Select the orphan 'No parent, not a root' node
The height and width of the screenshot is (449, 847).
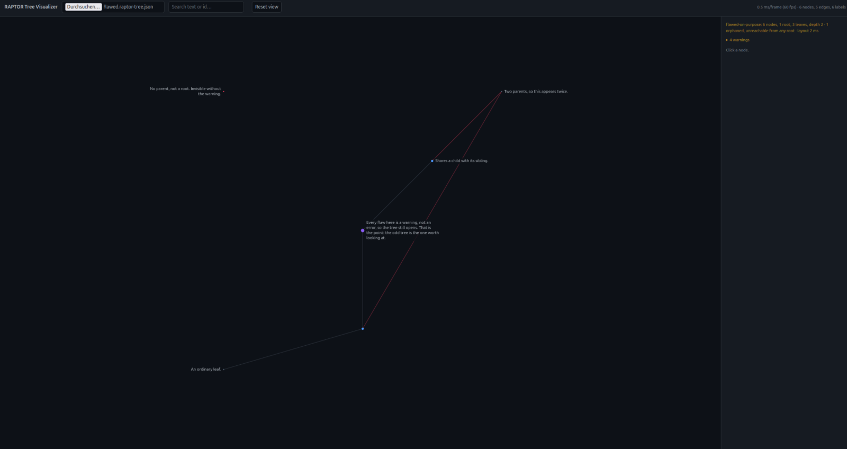(x=223, y=92)
